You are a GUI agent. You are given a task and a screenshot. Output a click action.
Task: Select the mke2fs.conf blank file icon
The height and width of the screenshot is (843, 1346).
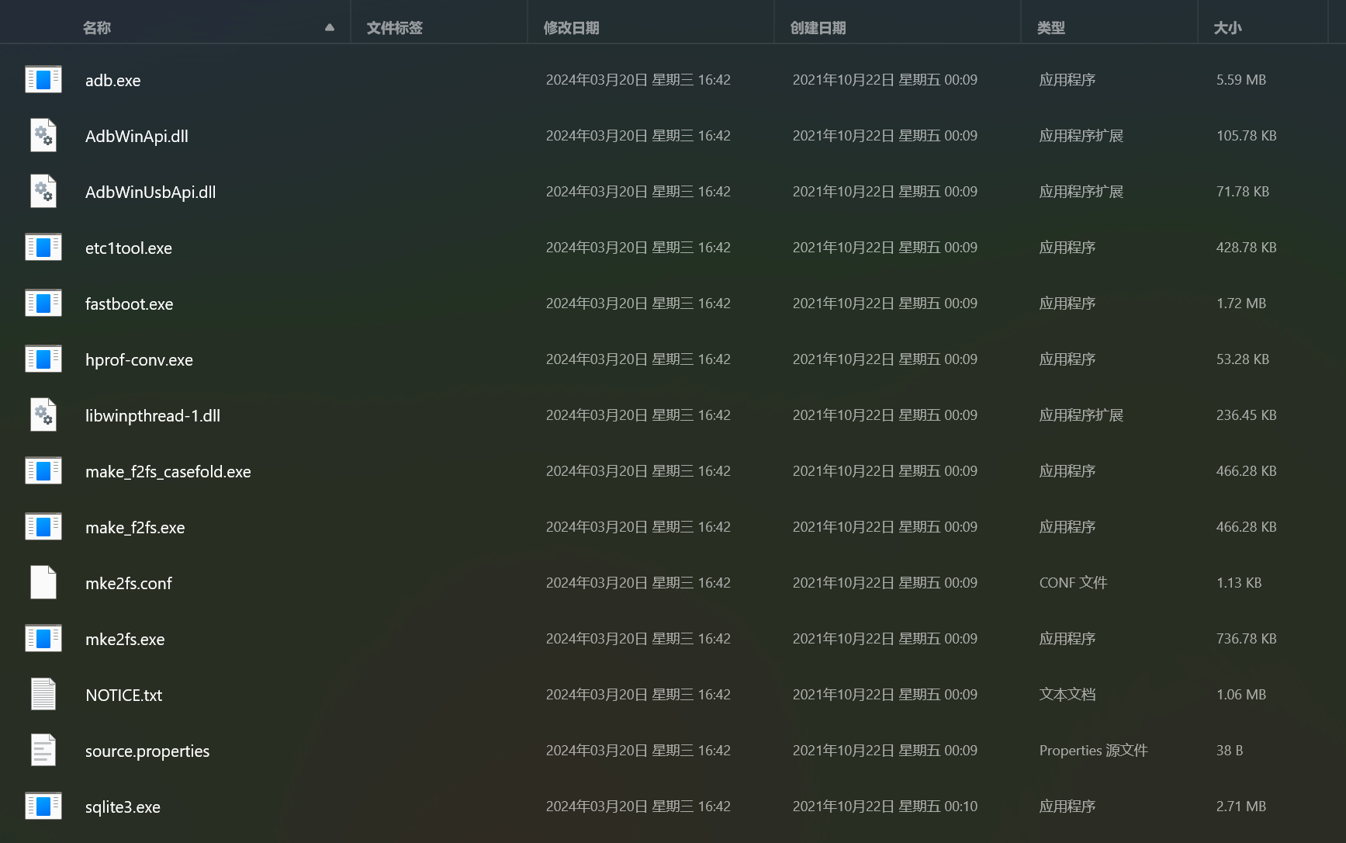(43, 583)
